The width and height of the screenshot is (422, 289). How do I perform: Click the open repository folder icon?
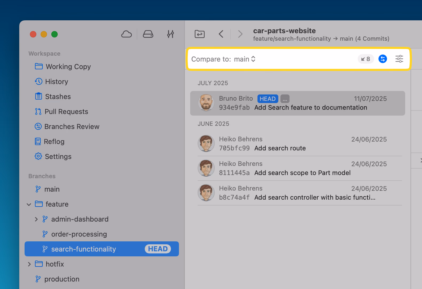coord(200,34)
